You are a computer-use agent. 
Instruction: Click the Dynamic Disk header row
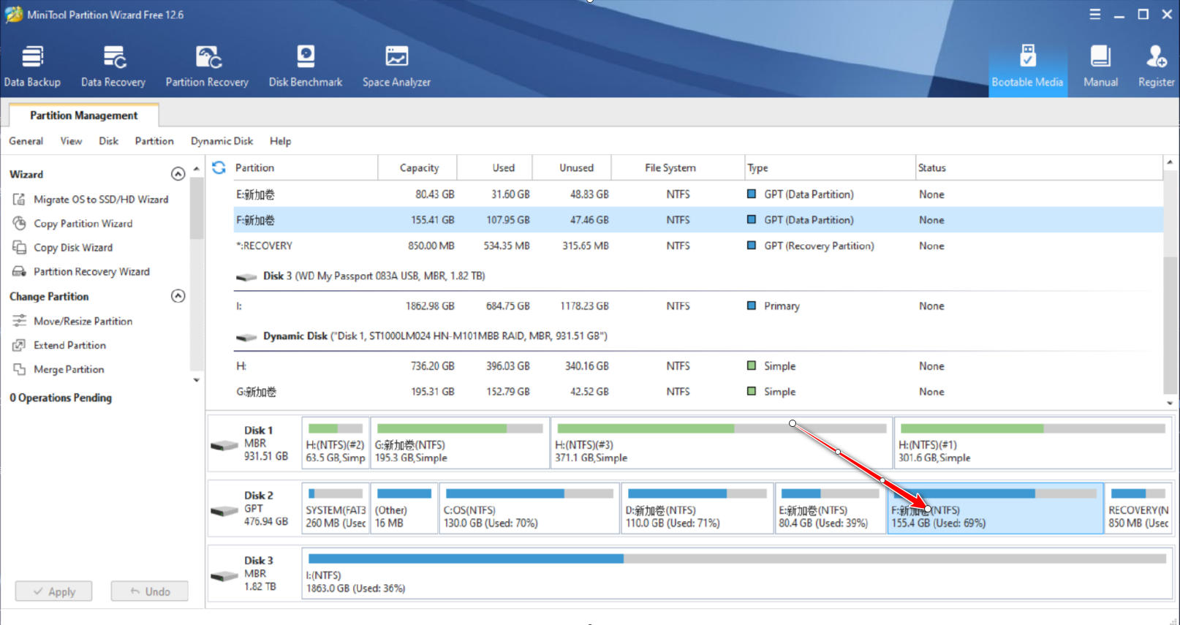(698, 336)
